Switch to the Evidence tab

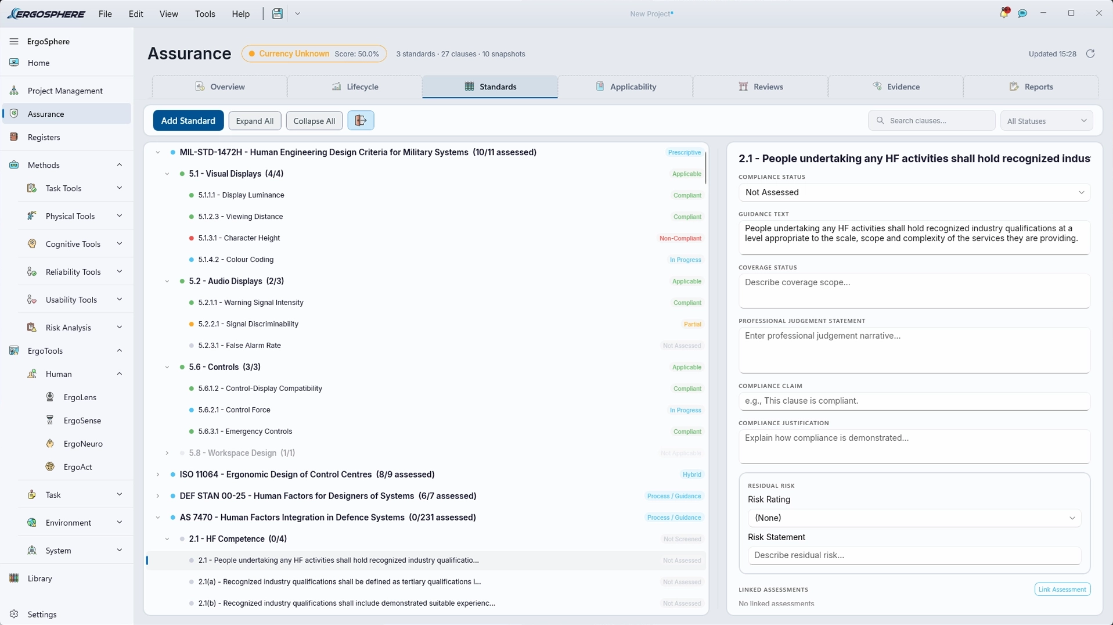[x=896, y=87]
